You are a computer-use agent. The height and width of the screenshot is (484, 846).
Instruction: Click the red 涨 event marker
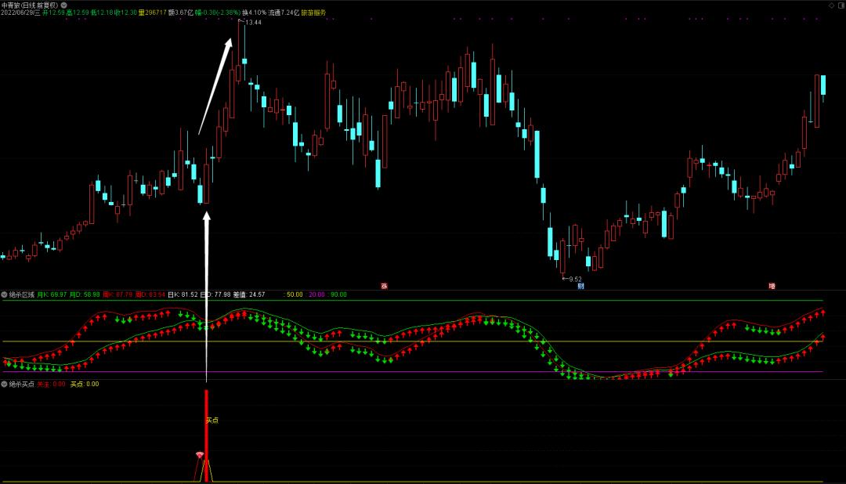click(x=384, y=286)
